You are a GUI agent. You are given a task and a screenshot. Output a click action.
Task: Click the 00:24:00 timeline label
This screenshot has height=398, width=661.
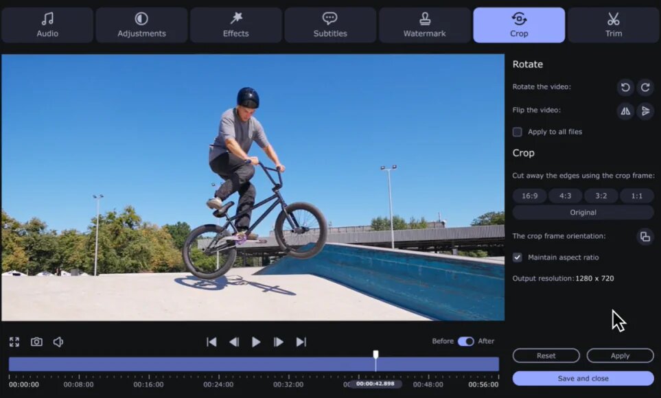(x=218, y=384)
